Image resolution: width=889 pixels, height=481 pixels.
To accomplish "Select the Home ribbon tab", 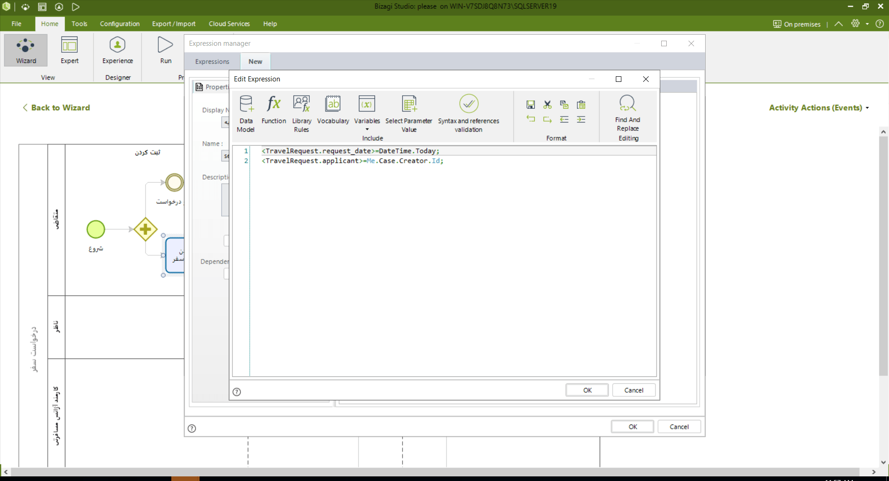I will click(50, 24).
